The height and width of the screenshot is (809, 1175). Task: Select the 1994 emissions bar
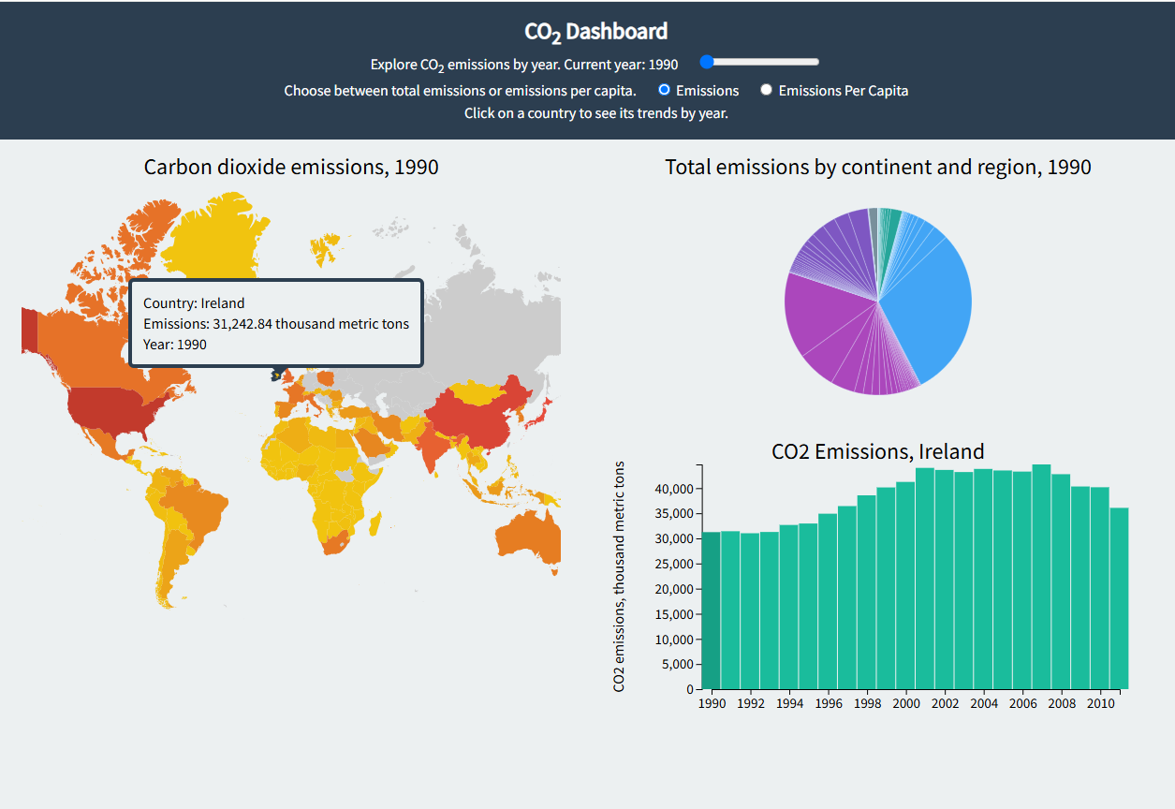788,607
